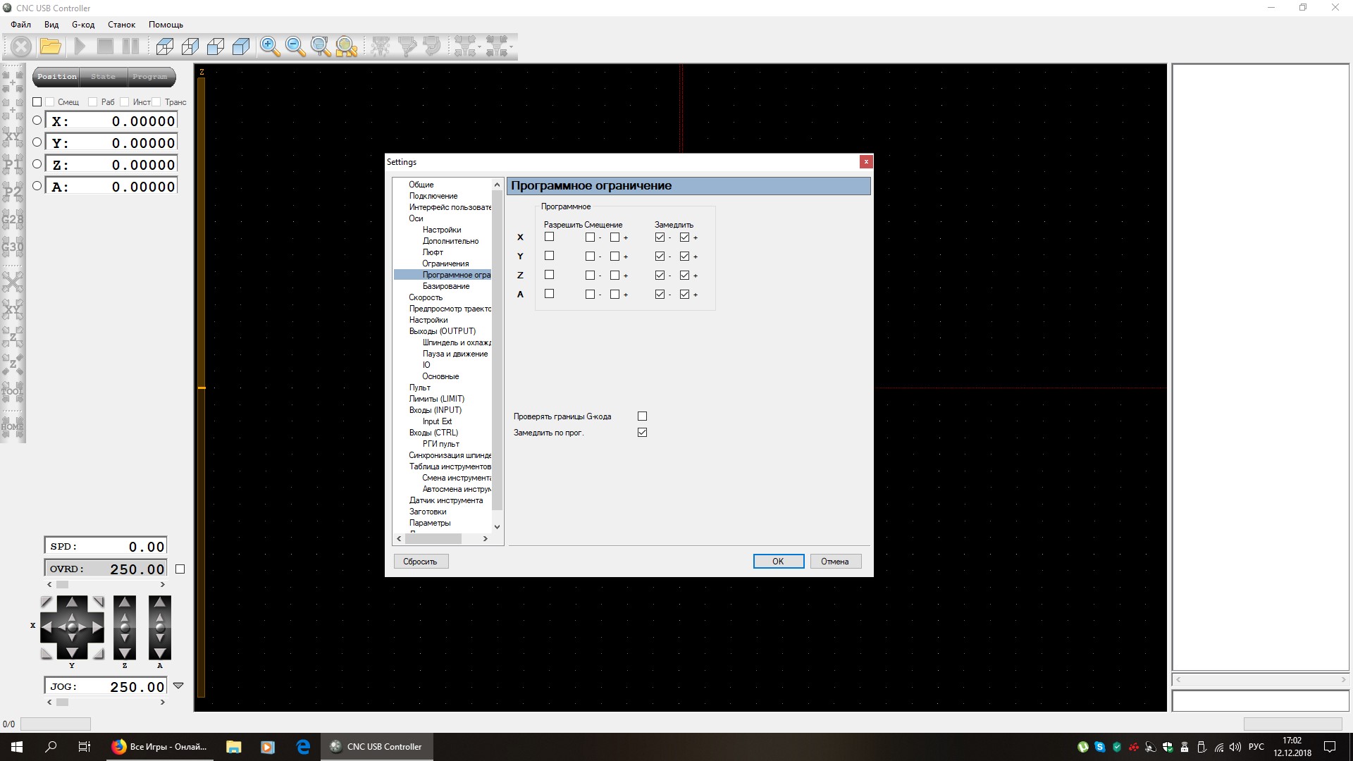Click the zoom in magnifier icon
1353x761 pixels.
pos(269,47)
